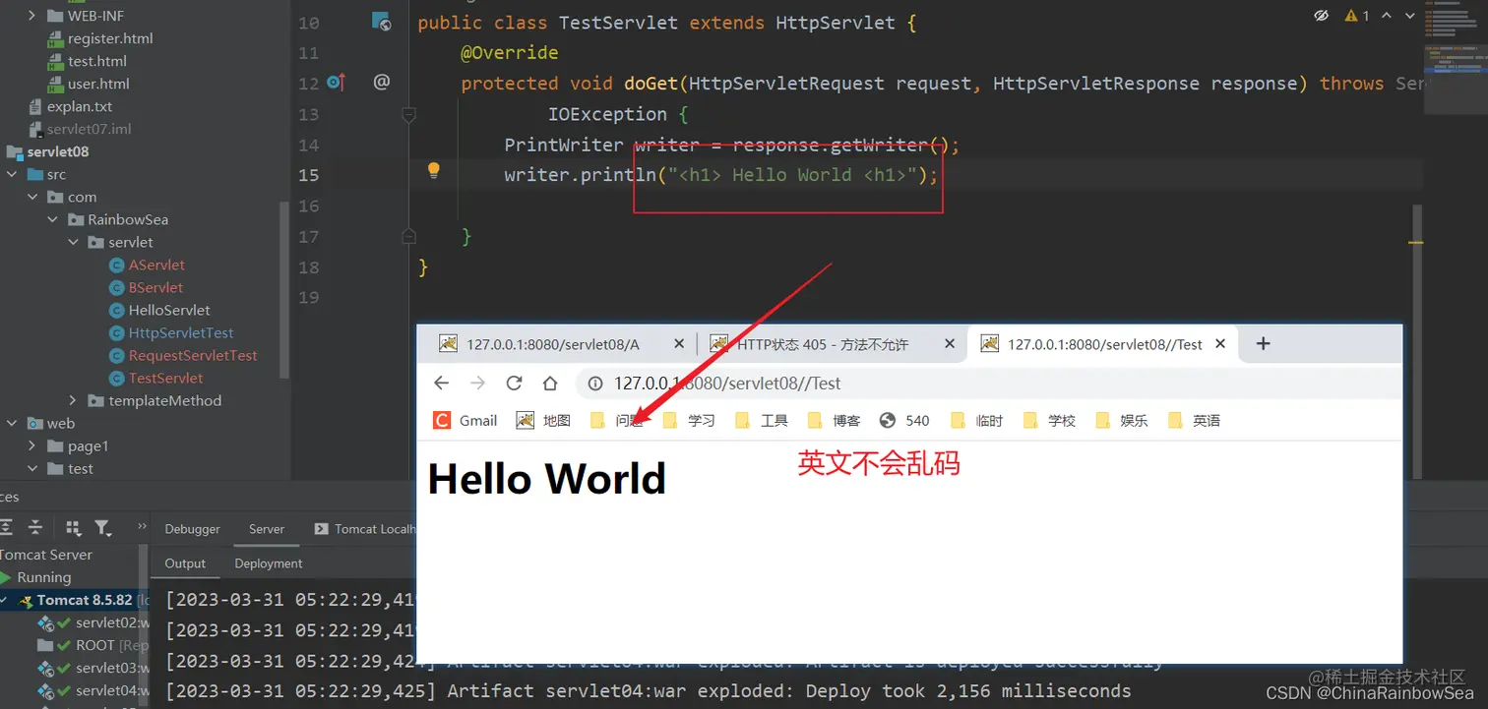Image resolution: width=1488 pixels, height=709 pixels.
Task: Jump to the next highlighted error arrow
Action: coord(1409,16)
